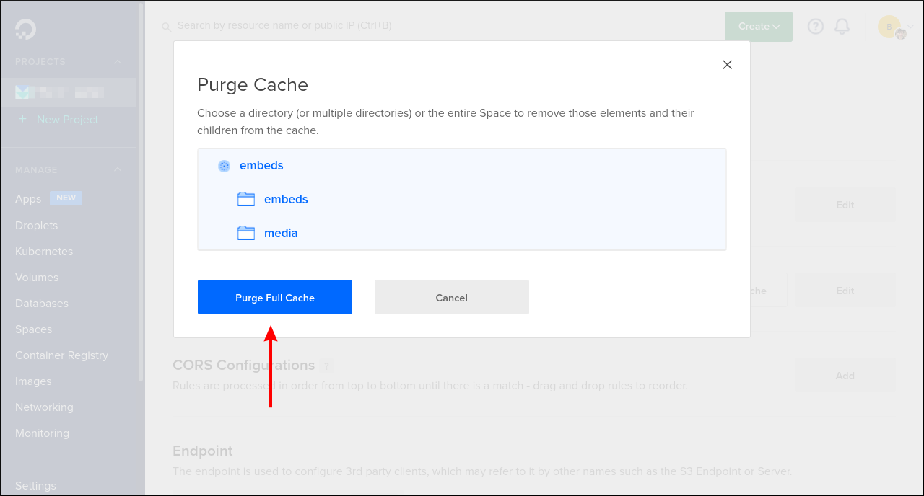Open the help question mark icon
This screenshot has height=496, width=924.
click(x=815, y=26)
